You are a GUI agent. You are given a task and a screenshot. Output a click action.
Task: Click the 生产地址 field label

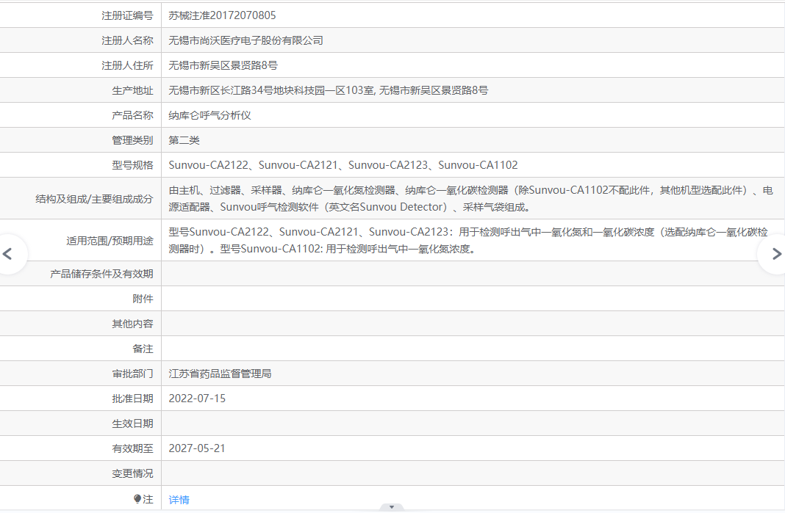point(132,90)
